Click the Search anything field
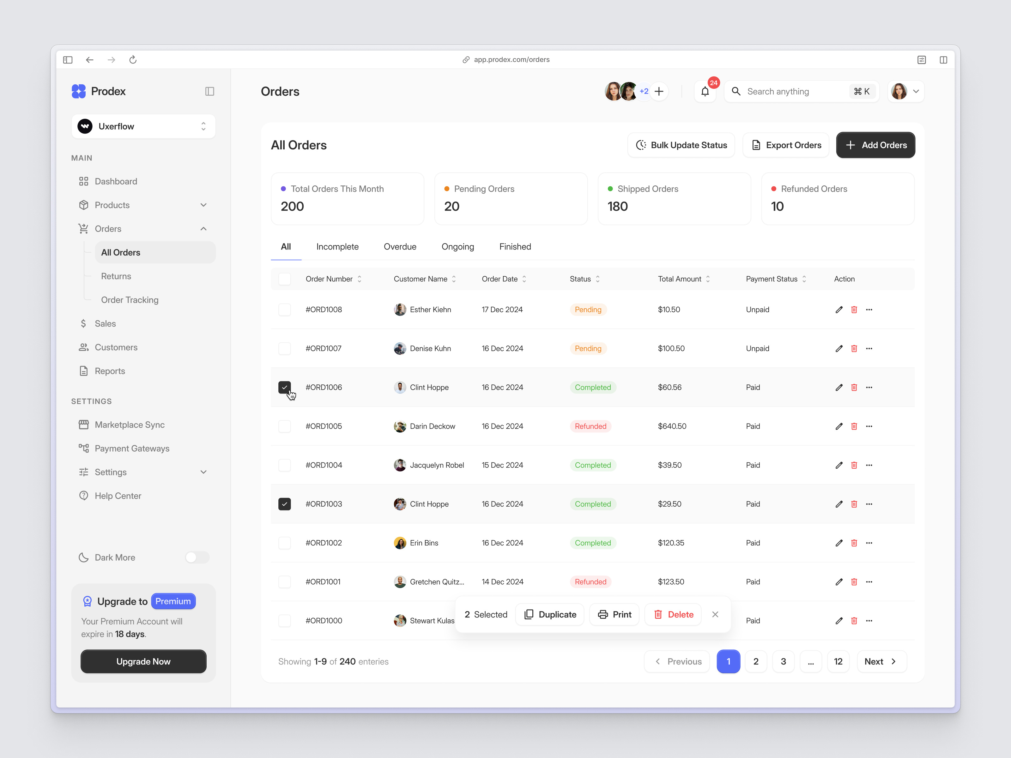 point(795,91)
